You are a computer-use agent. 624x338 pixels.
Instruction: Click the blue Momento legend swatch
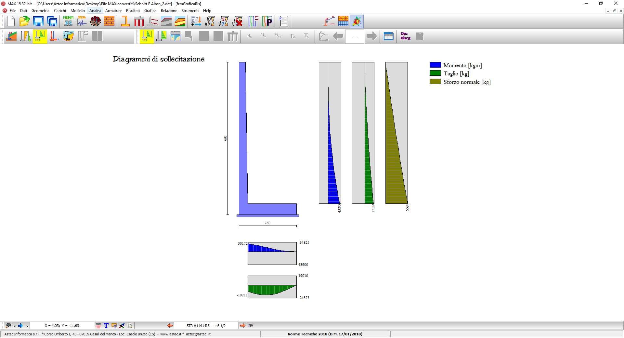point(435,65)
